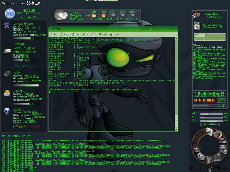The width and height of the screenshot is (230, 172).
Task: Open the FastMail mailbox icon
Action: [x=196, y=15]
